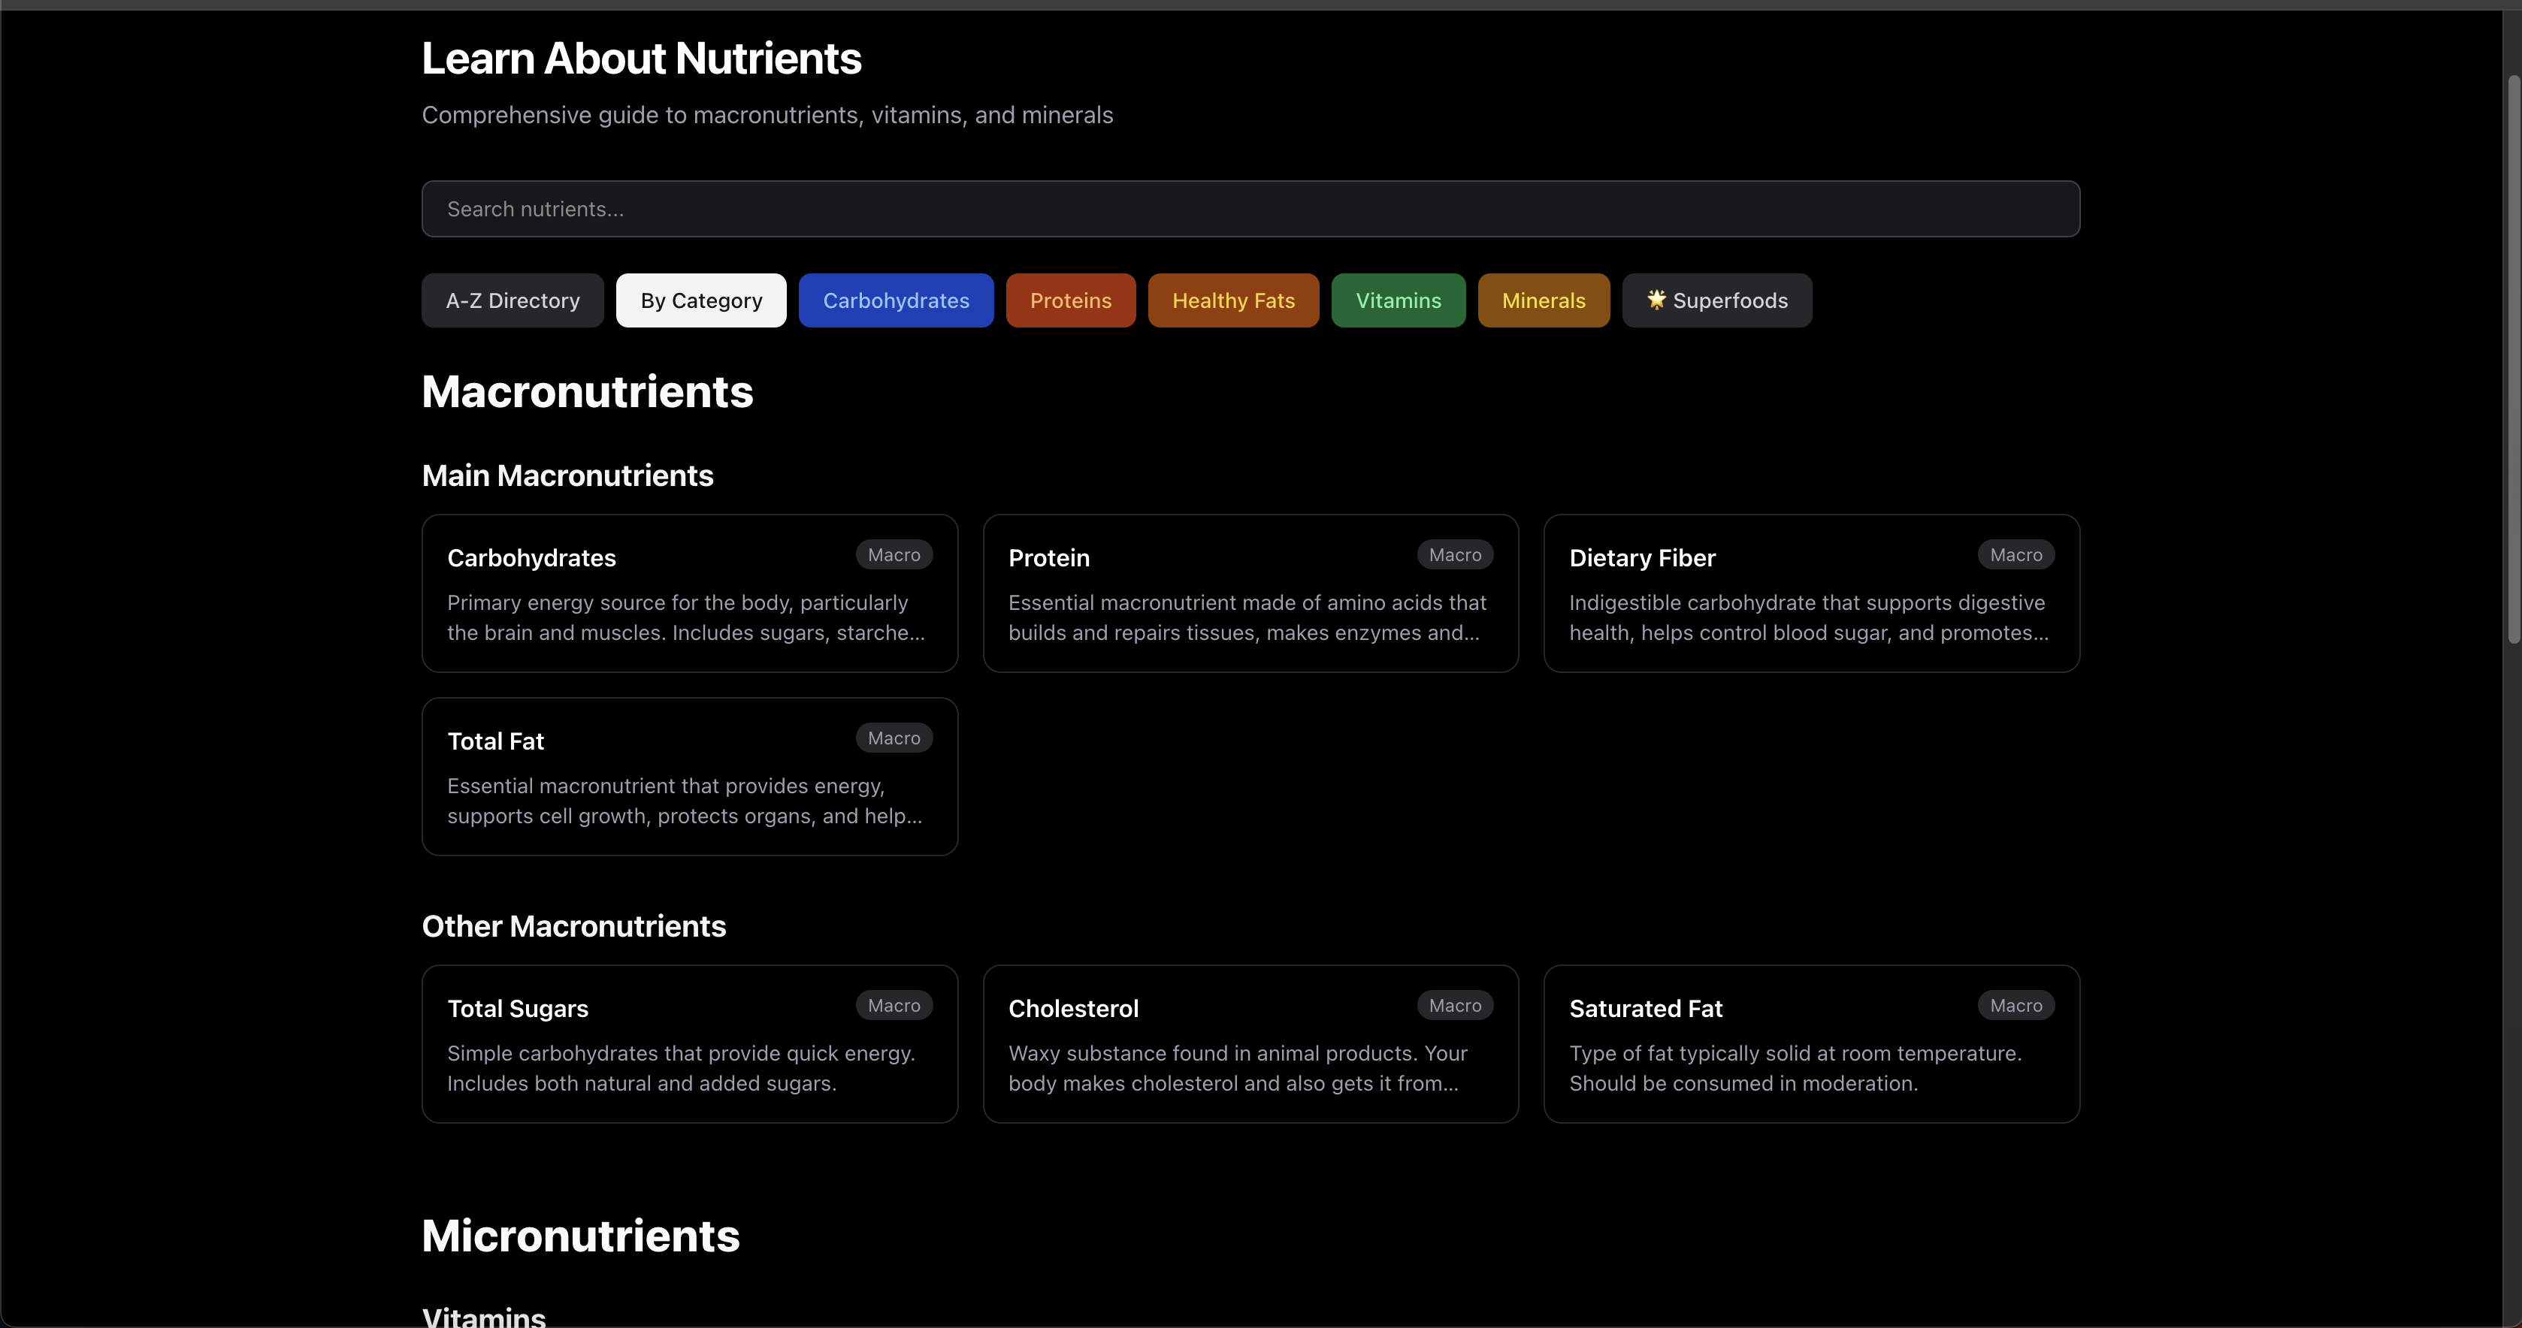
Task: Switch to the A-Z Directory view
Action: [x=512, y=300]
